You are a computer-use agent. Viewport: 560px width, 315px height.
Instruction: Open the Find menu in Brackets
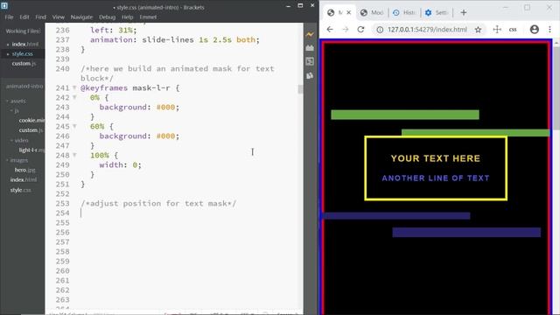(41, 17)
